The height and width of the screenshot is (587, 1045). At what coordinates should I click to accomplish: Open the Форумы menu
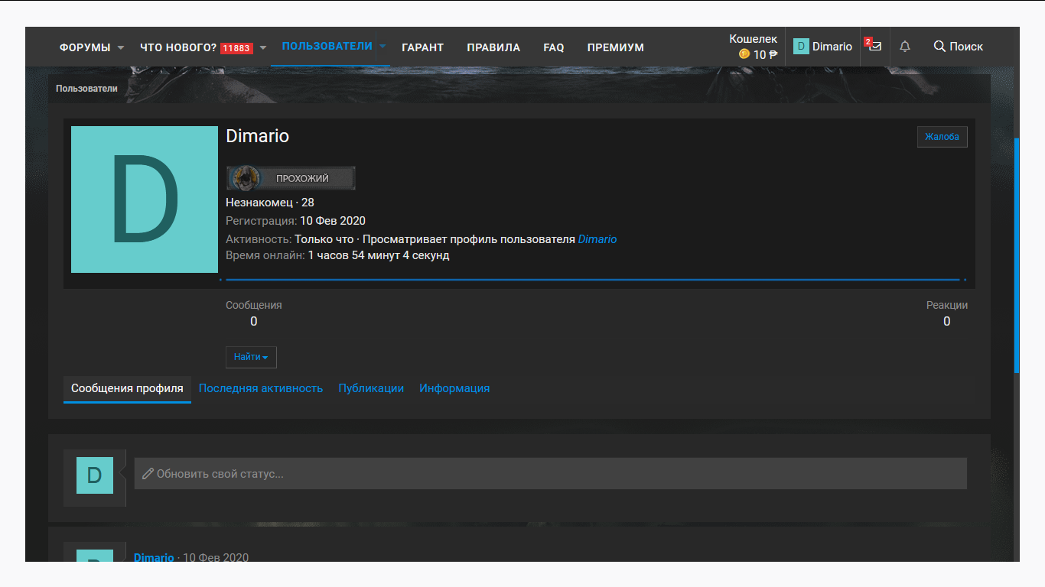(x=85, y=47)
